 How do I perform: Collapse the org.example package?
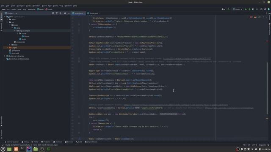click(15, 31)
